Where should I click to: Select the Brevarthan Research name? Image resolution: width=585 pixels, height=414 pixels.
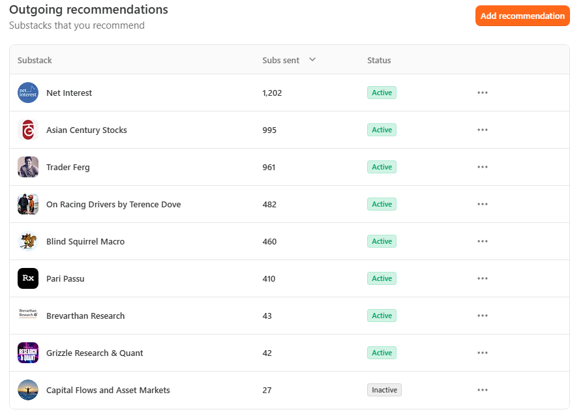tap(85, 316)
